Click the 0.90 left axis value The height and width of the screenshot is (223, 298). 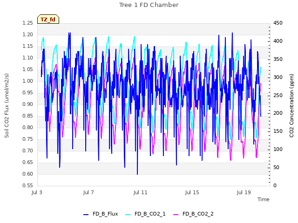[28, 104]
